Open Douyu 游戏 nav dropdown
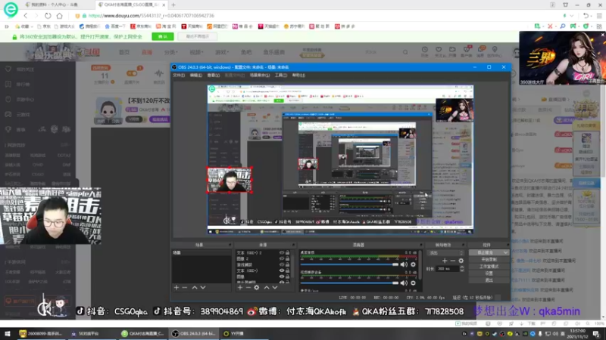Screen dimensions: 606x340 (x=222, y=52)
